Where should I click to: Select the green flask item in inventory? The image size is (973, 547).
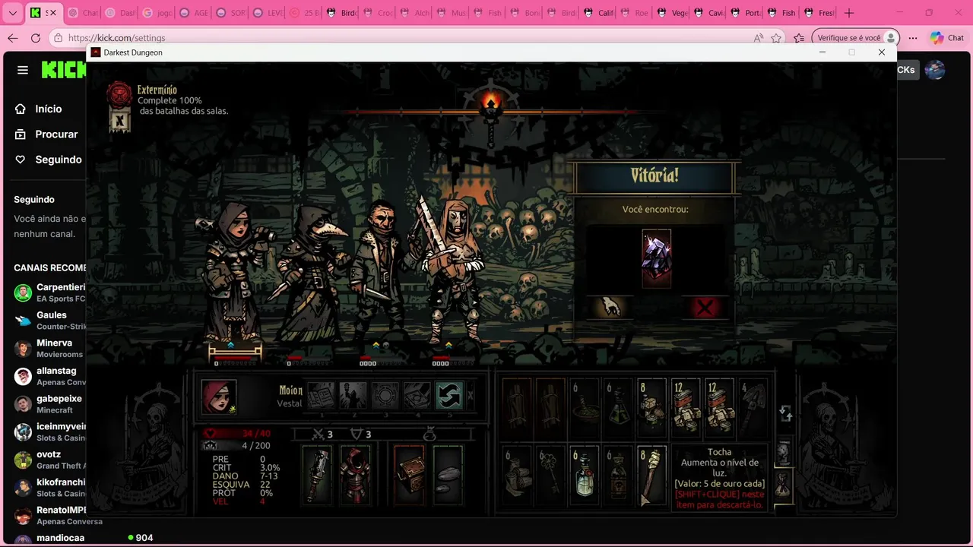tap(618, 407)
